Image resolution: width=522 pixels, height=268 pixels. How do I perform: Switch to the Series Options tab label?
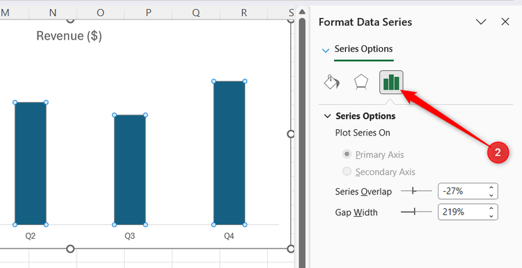[363, 49]
